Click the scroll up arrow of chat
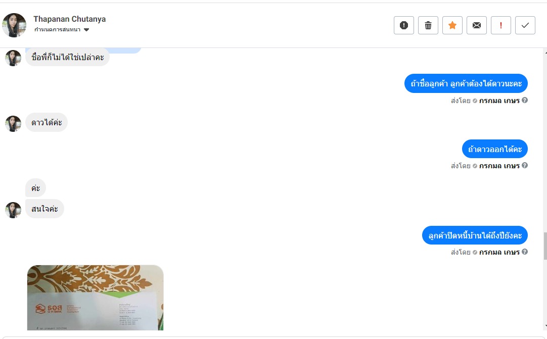 coord(545,52)
